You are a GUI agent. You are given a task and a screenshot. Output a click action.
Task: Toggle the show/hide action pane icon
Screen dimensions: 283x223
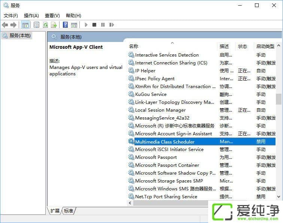[x=74, y=25]
